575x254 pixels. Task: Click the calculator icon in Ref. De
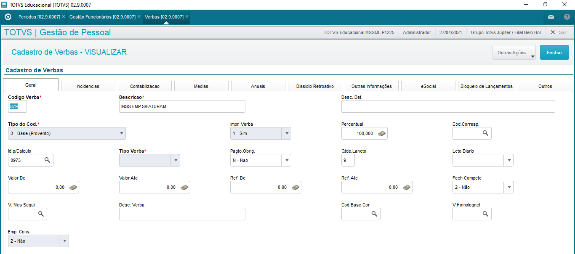(x=295, y=187)
